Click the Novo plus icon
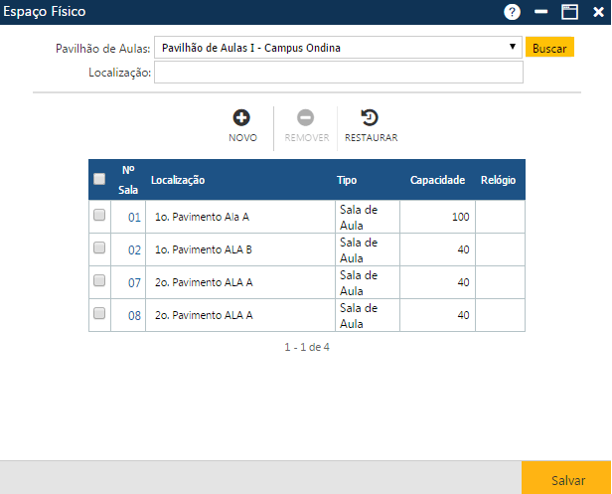Image resolution: width=612 pixels, height=494 pixels. (x=241, y=118)
